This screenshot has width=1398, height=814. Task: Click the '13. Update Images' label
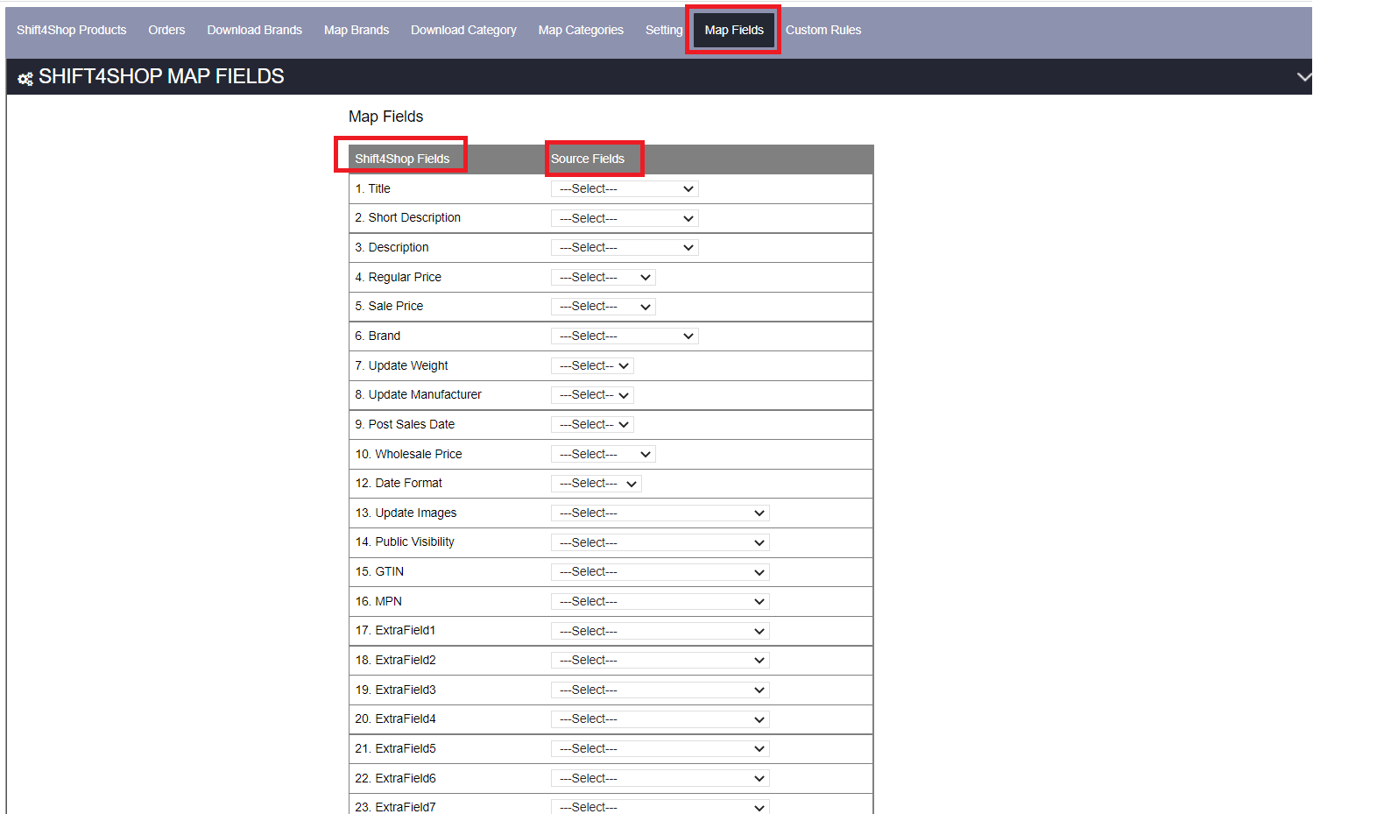coord(406,513)
